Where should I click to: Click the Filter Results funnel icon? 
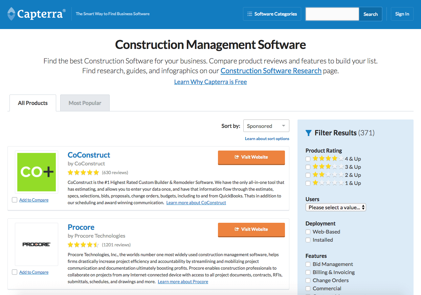tap(308, 133)
